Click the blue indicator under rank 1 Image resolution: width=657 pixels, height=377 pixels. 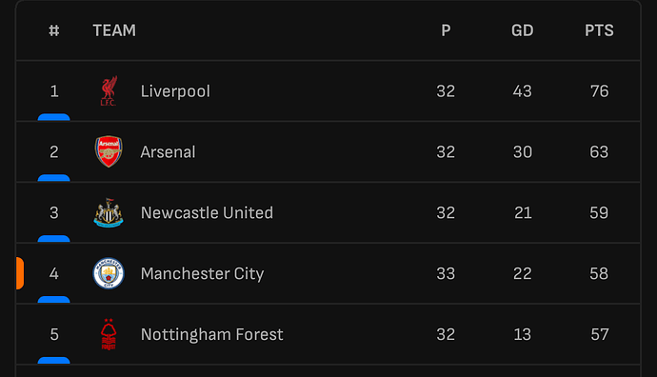point(53,117)
